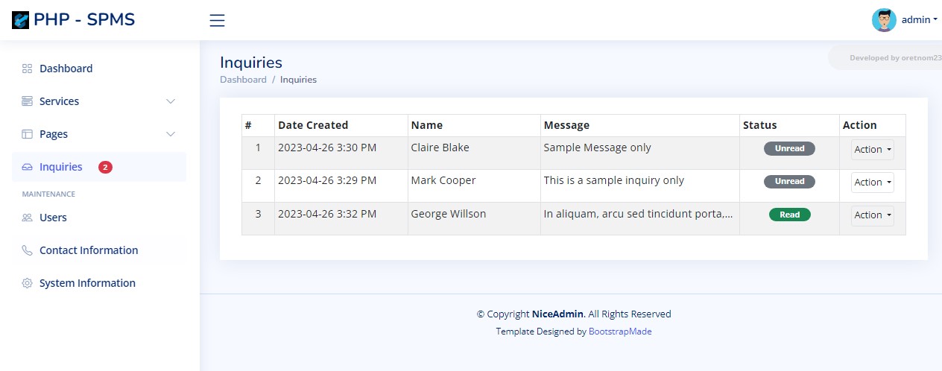Click the Users people icon in sidebar

click(27, 218)
